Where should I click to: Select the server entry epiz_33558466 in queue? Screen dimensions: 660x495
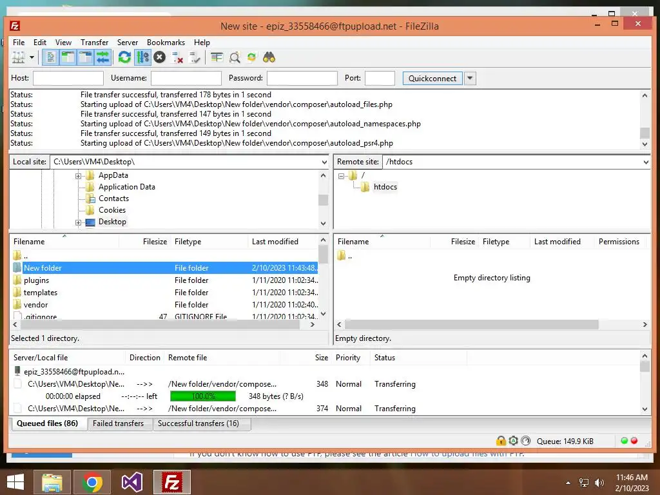pyautogui.click(x=74, y=372)
